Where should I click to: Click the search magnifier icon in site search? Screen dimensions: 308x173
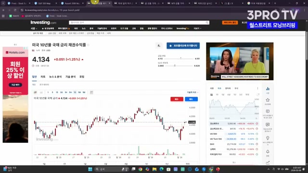pos(207,23)
